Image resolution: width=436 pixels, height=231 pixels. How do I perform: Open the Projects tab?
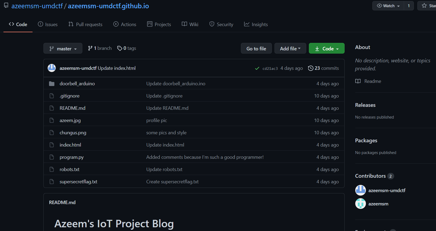[159, 24]
